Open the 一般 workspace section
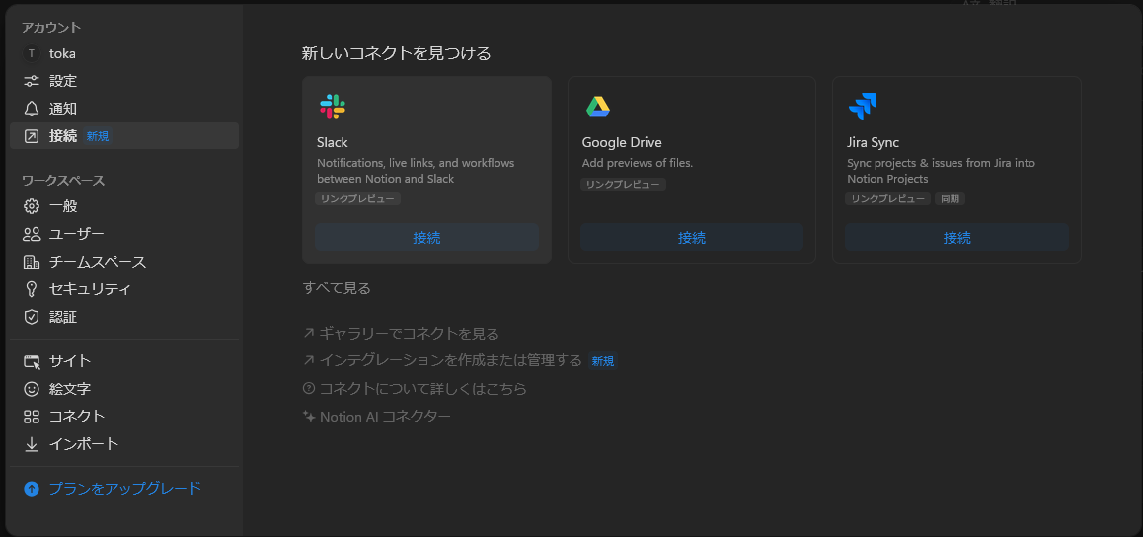1143x537 pixels. [x=124, y=206]
